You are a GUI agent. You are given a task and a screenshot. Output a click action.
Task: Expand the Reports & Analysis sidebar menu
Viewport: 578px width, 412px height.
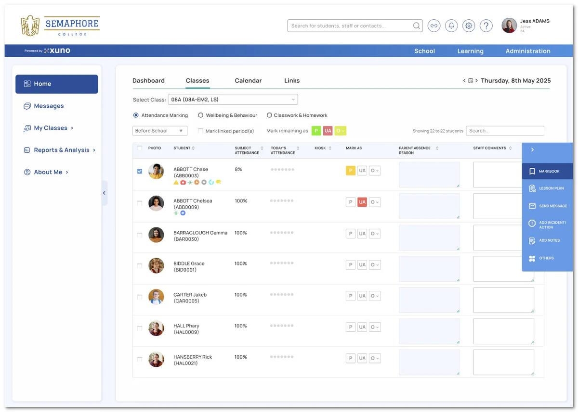[x=61, y=150]
